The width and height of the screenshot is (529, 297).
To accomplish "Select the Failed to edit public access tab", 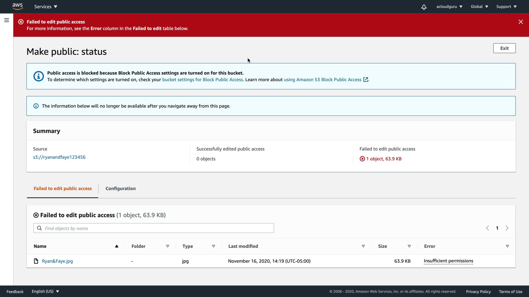I will click(x=63, y=188).
